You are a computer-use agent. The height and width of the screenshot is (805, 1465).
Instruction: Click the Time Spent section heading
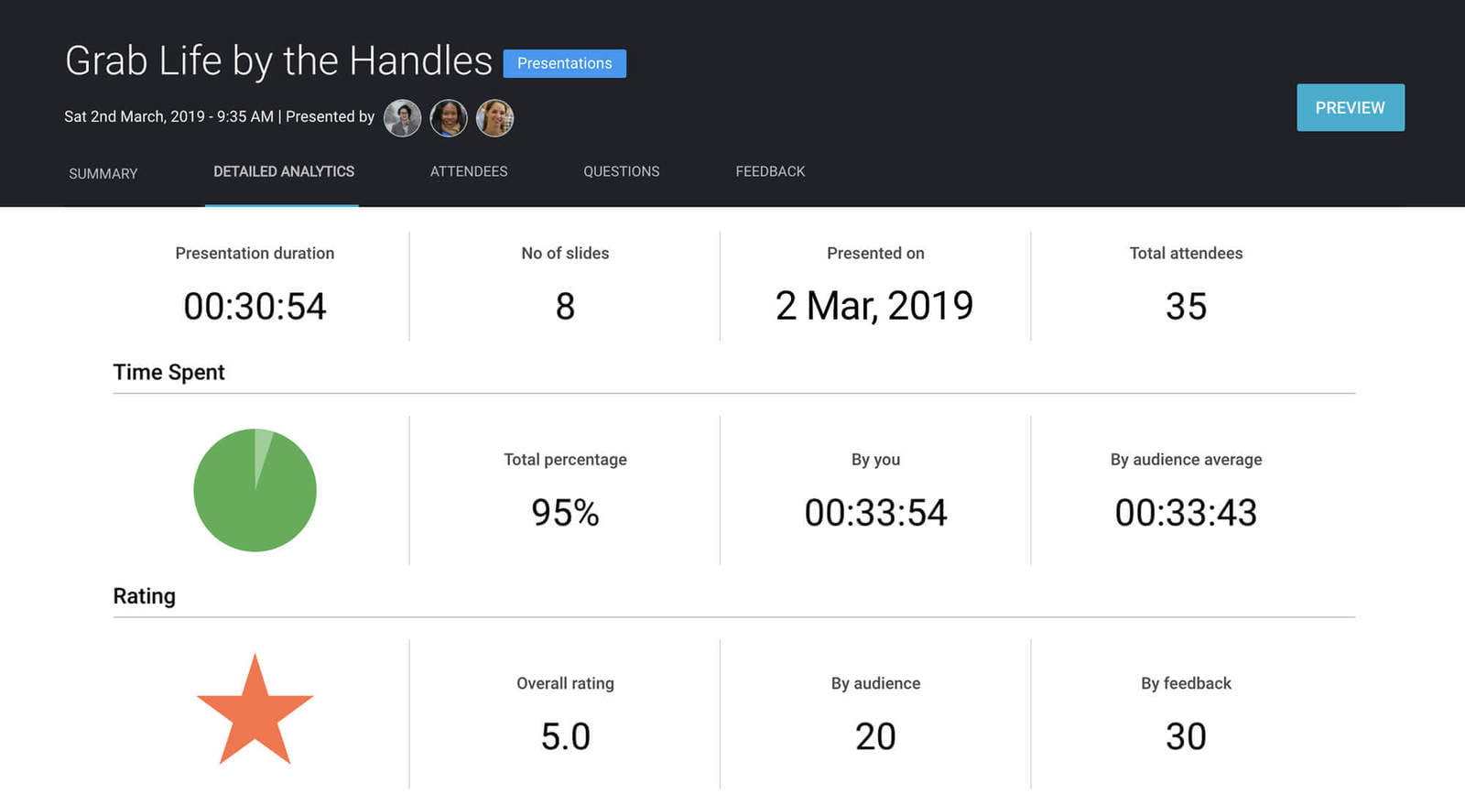pos(168,372)
